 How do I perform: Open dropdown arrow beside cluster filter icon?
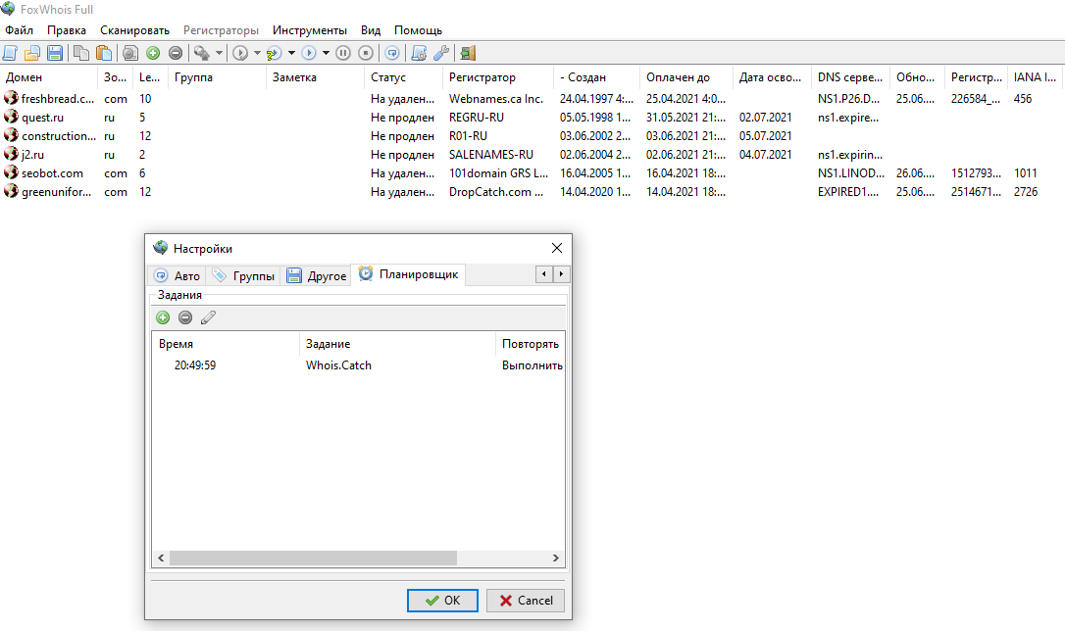219,53
